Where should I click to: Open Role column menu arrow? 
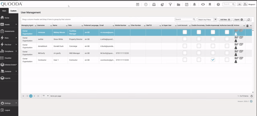click(x=82, y=26)
